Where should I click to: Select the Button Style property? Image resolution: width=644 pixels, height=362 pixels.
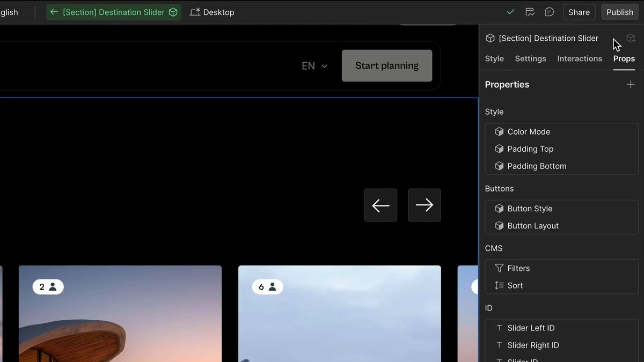(x=562, y=209)
